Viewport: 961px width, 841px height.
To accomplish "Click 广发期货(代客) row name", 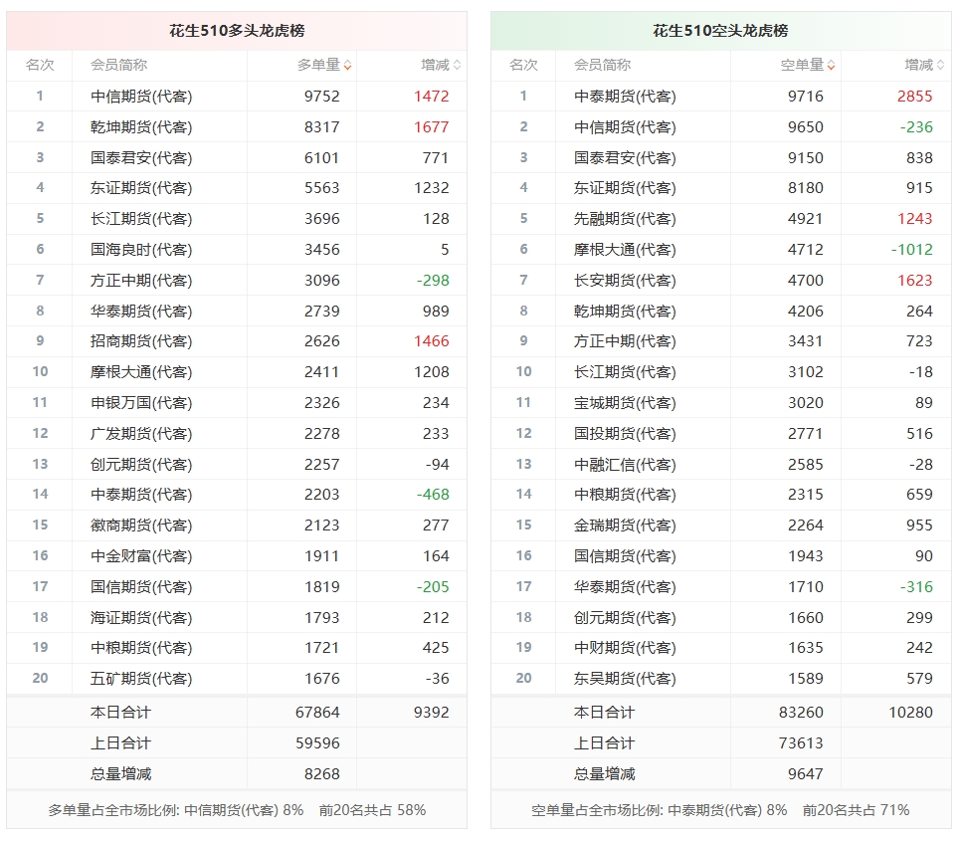I will (x=141, y=433).
